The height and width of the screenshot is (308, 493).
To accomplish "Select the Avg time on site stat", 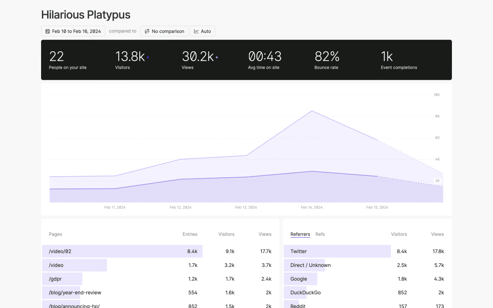I will (x=265, y=60).
